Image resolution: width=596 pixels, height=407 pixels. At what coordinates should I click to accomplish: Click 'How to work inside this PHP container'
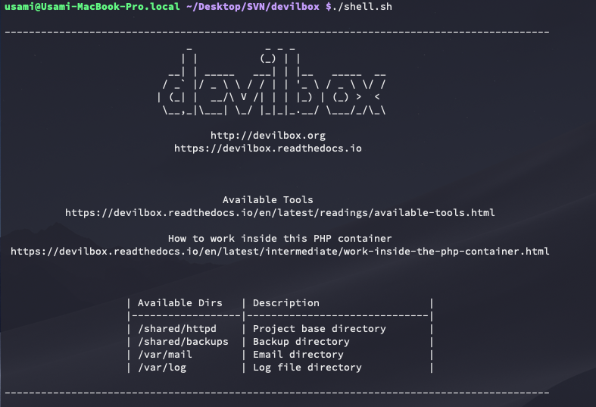coord(279,239)
